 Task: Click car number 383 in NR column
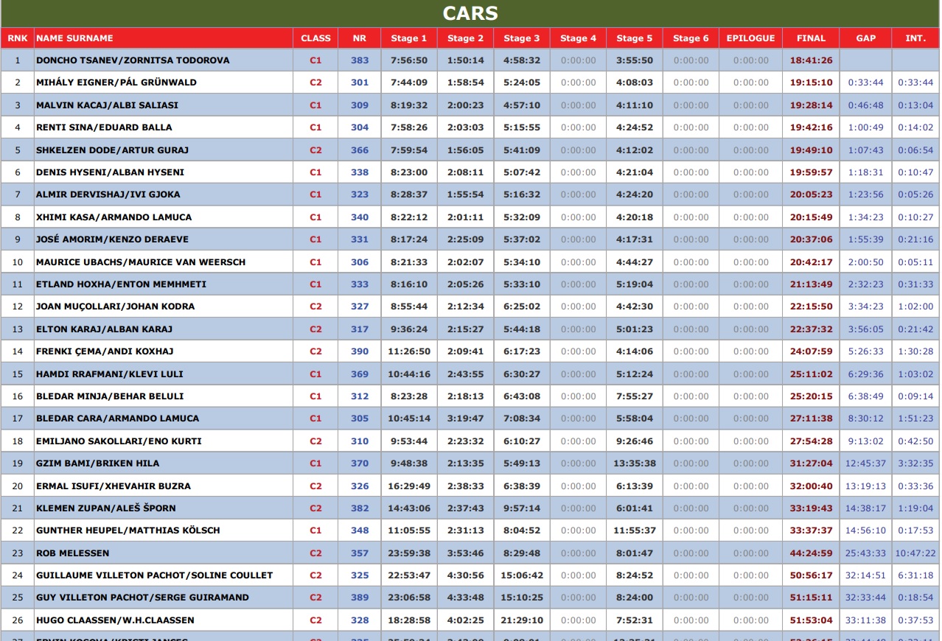(360, 60)
